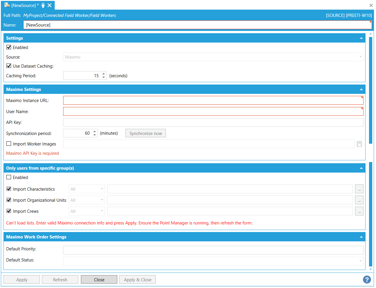Decrease Synchronization period with down arrow
This screenshot has width=376, height=288.
(x=95, y=135)
